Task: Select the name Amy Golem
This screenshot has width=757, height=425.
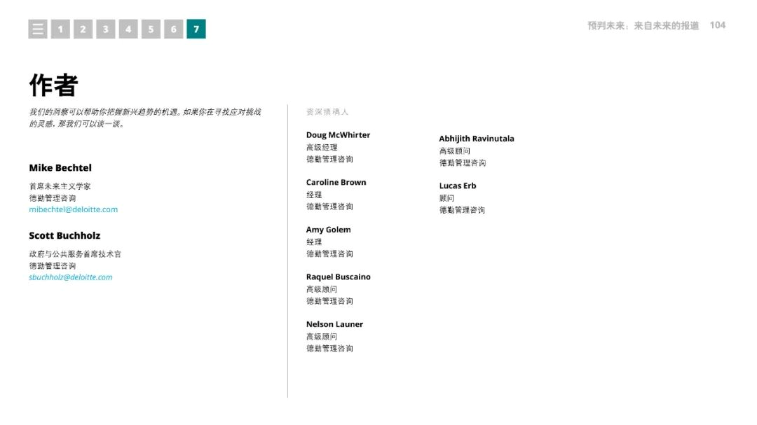Action: click(328, 230)
